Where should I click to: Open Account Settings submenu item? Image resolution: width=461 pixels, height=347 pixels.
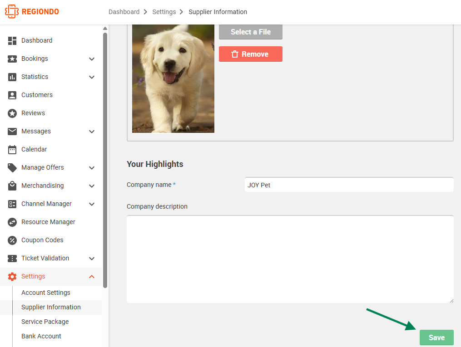click(46, 293)
